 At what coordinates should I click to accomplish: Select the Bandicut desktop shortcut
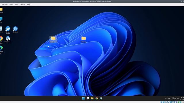(15, 29)
